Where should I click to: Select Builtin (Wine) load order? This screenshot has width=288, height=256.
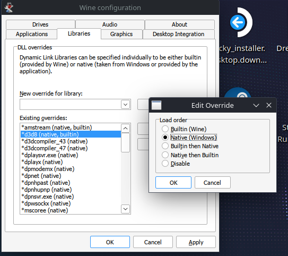point(184,129)
